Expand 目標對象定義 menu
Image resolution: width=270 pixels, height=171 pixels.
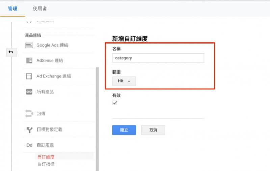[50, 130]
